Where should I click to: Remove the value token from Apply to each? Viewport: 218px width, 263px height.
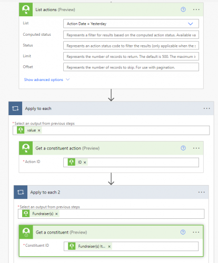click(x=39, y=130)
